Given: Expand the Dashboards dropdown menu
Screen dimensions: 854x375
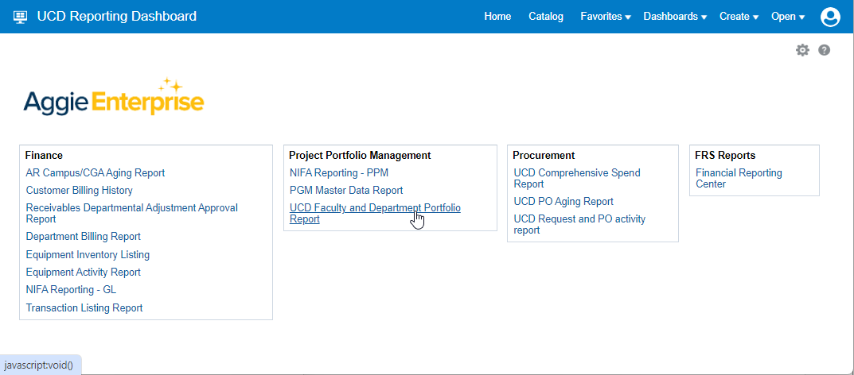Looking at the screenshot, I should 674,17.
